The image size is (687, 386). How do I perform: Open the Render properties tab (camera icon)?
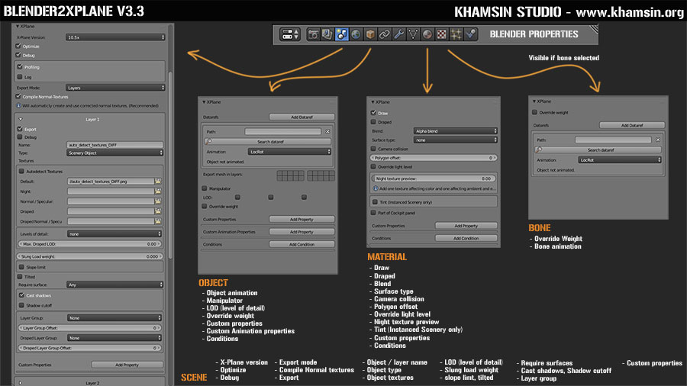[x=313, y=34]
